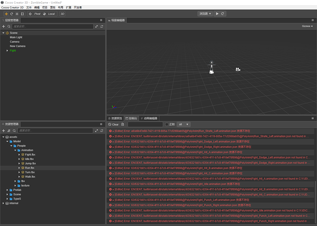Select the Walk.fbx asset

[30, 177]
